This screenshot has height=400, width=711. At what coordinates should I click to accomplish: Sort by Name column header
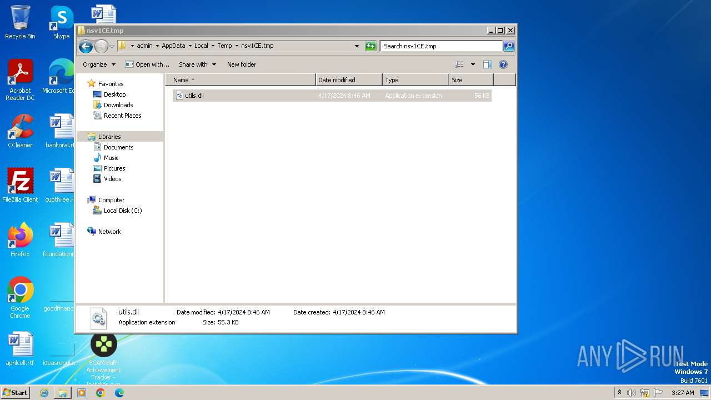point(241,80)
